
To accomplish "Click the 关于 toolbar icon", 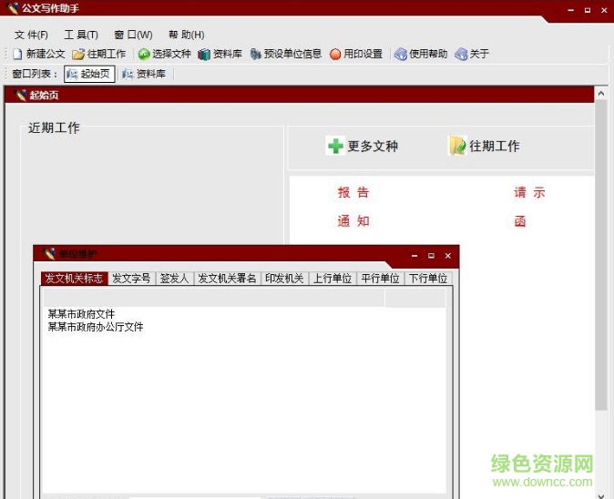I will 461,55.
